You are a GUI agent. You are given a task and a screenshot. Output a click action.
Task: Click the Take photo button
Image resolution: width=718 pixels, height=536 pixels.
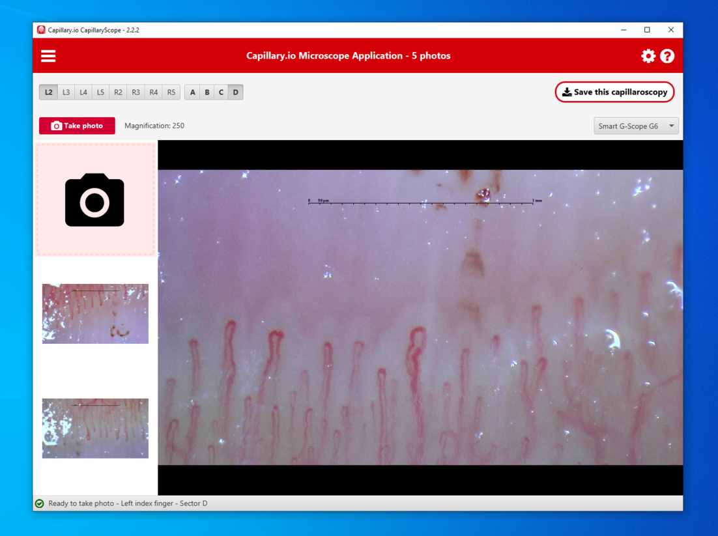point(77,126)
